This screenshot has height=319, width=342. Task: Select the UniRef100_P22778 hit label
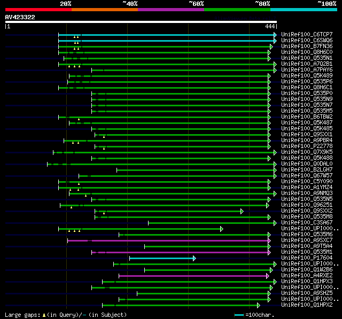(307, 146)
